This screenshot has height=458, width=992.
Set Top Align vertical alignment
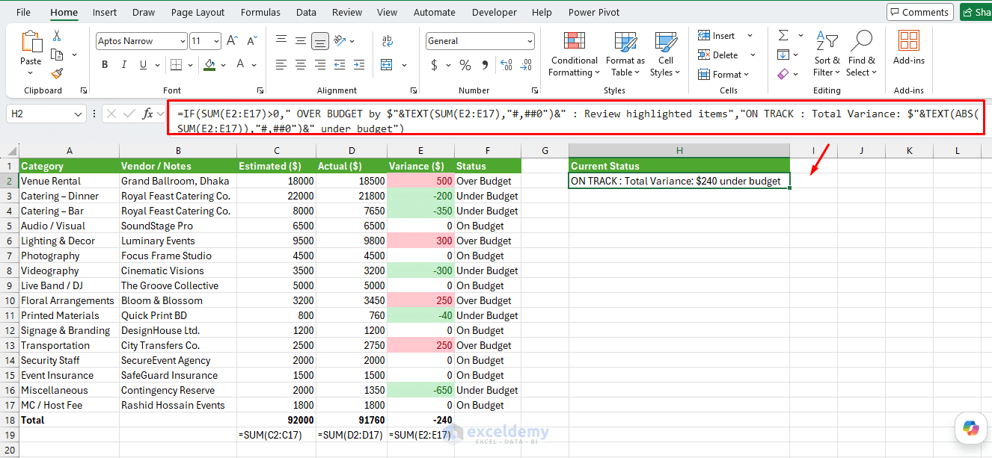[x=281, y=41]
